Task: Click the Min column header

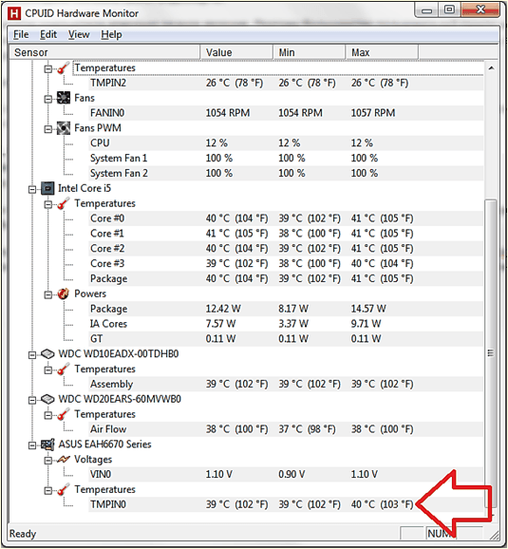Action: [x=310, y=52]
